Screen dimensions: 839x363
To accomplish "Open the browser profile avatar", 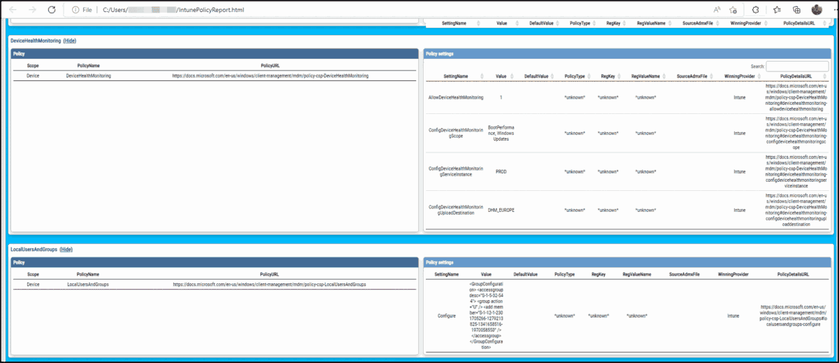I will [817, 10].
